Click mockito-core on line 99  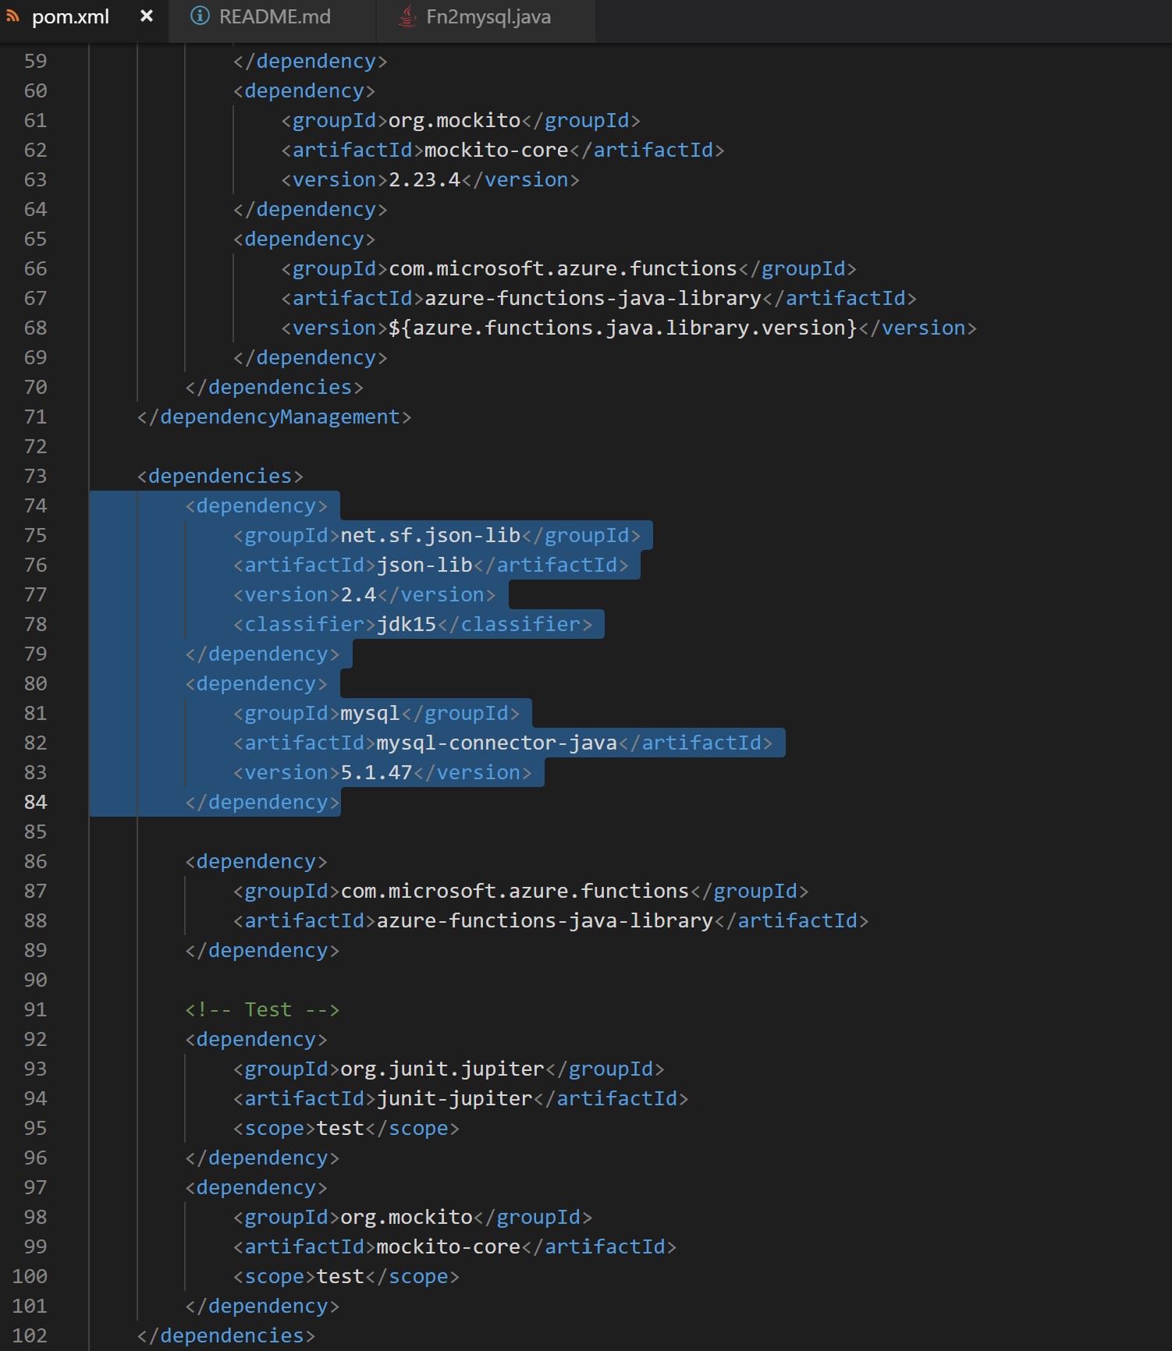pyautogui.click(x=449, y=1246)
